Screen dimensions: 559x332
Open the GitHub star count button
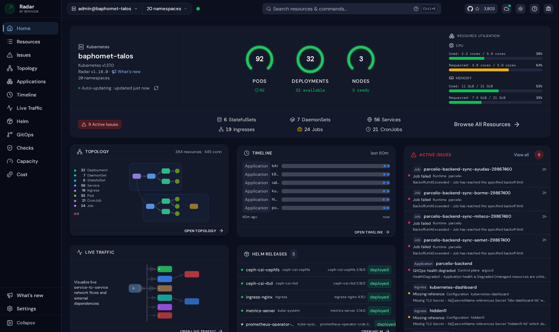pos(481,9)
